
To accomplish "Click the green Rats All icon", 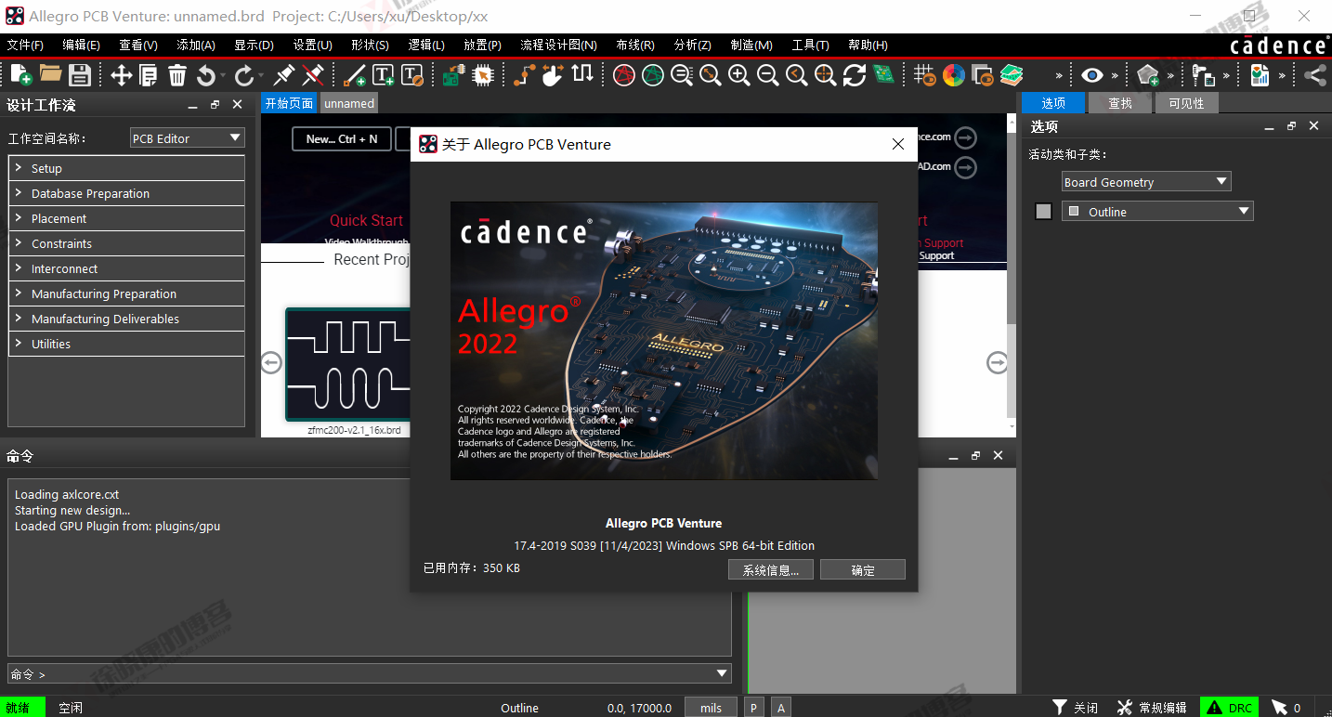I will click(653, 75).
